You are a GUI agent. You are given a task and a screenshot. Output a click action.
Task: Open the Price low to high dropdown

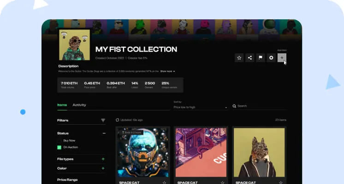tap(200, 107)
